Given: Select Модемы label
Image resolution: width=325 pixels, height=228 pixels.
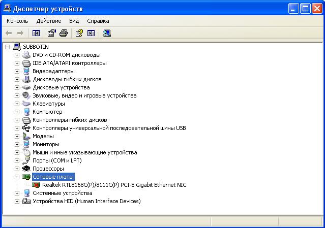Looking at the screenshot, I should pyautogui.click(x=43, y=136).
